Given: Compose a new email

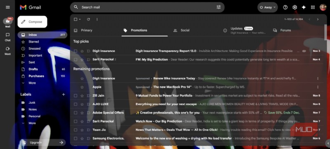Looking at the screenshot, I should [33, 22].
